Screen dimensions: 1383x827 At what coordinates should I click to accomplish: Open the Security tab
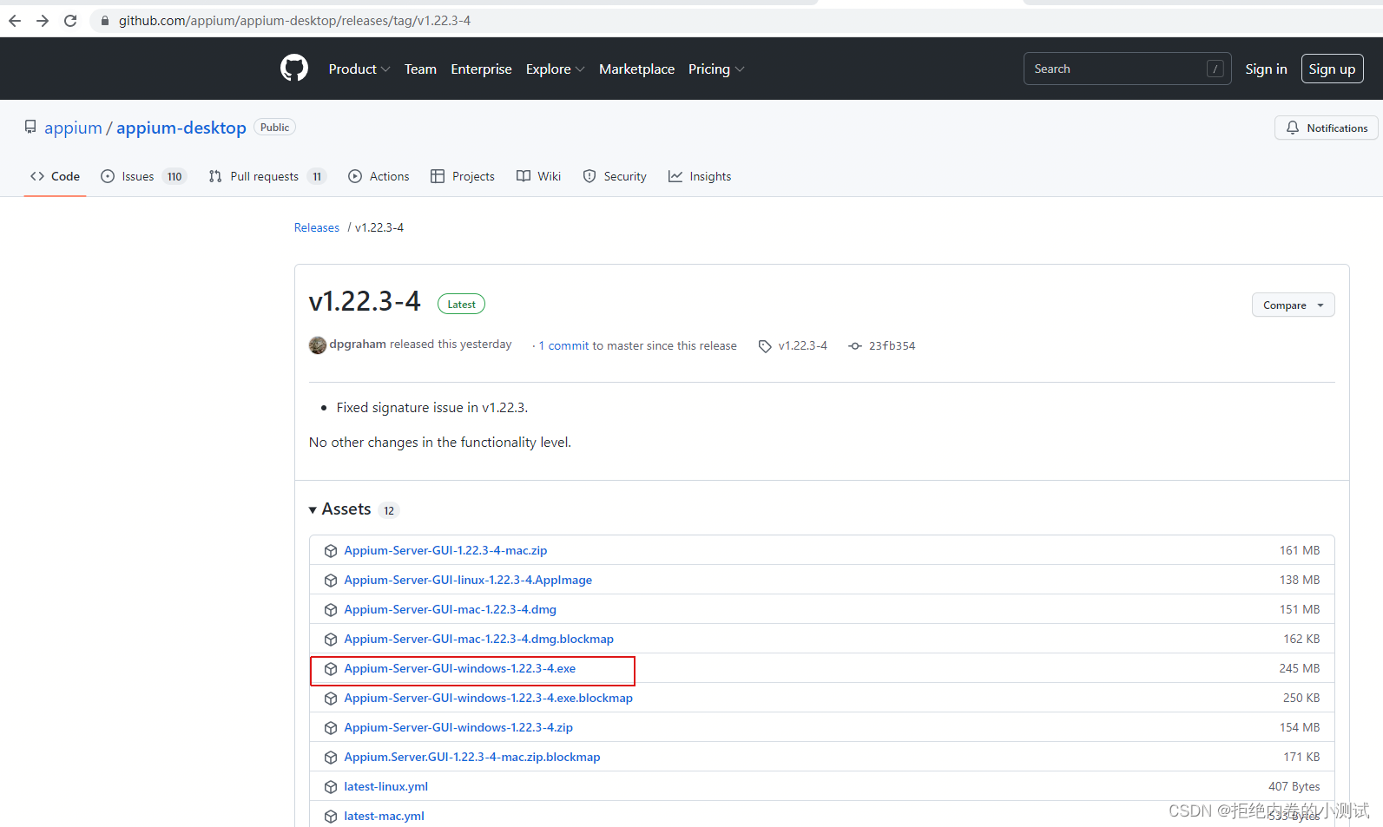[615, 176]
